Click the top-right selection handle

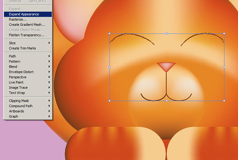[224, 33]
